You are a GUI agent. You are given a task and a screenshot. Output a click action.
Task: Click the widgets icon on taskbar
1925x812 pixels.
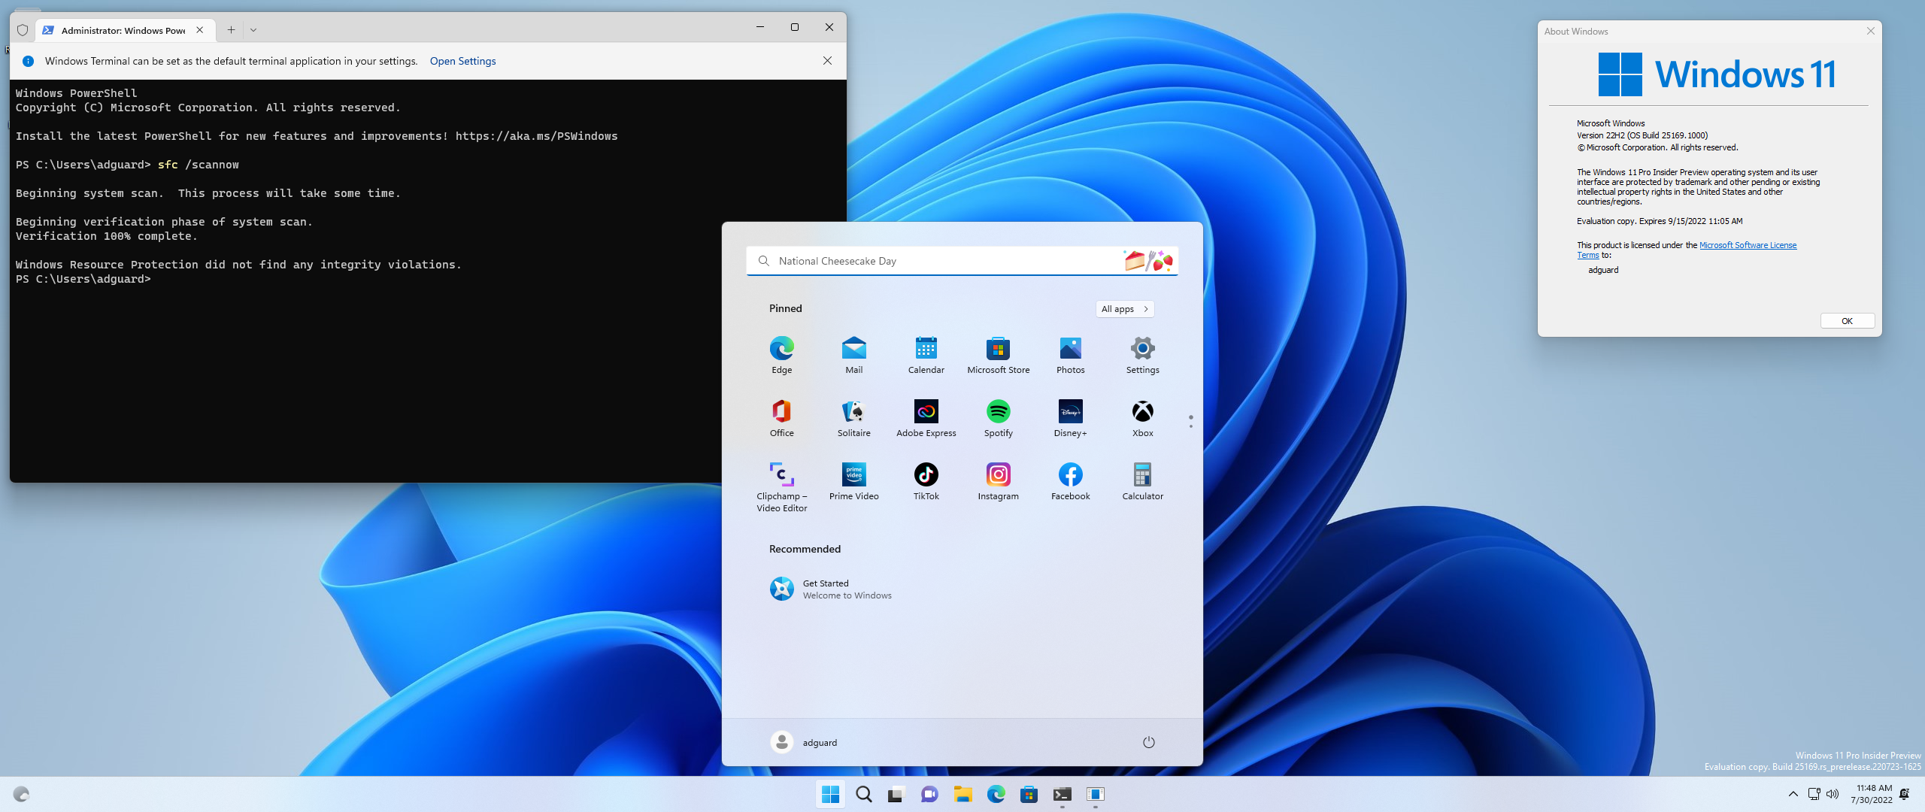click(x=21, y=794)
